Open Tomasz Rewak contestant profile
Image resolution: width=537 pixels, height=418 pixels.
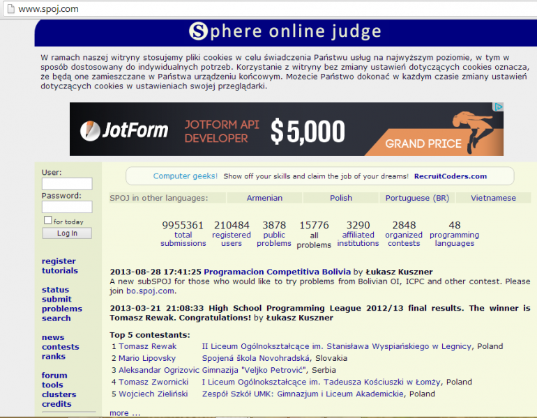(x=147, y=346)
